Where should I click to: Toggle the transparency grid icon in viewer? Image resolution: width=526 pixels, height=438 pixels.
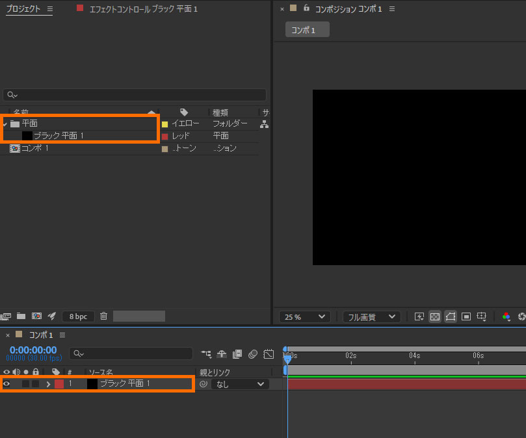point(434,316)
